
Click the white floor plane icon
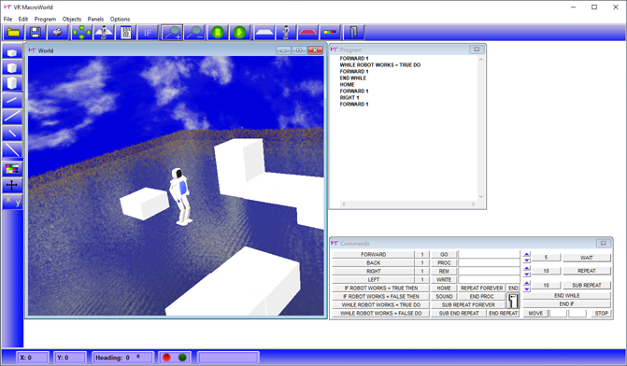tap(264, 33)
